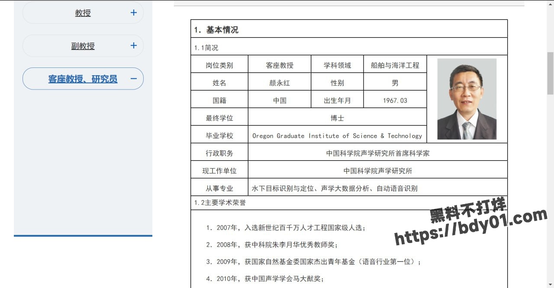554x288 pixels.
Task: Click the 船舶与海洋工程 cell
Action: tap(395, 64)
